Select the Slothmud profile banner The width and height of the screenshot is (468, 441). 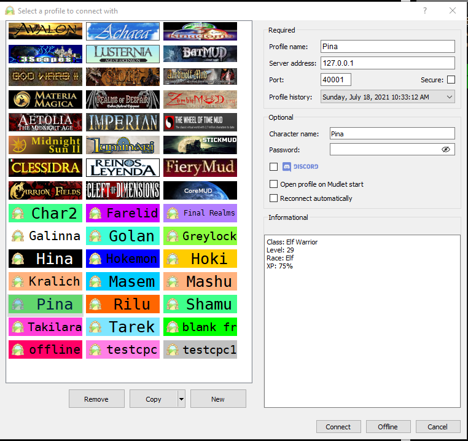pyautogui.click(x=123, y=77)
